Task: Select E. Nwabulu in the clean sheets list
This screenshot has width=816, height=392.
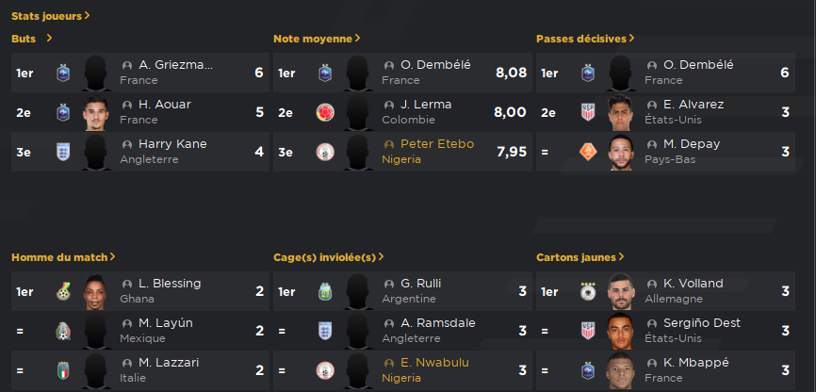Action: pos(434,363)
